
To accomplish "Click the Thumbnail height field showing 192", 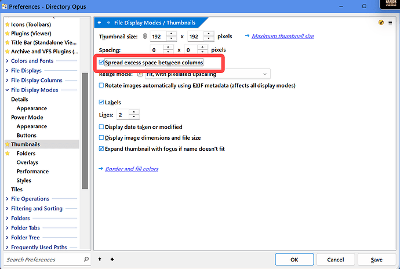I will coord(196,37).
